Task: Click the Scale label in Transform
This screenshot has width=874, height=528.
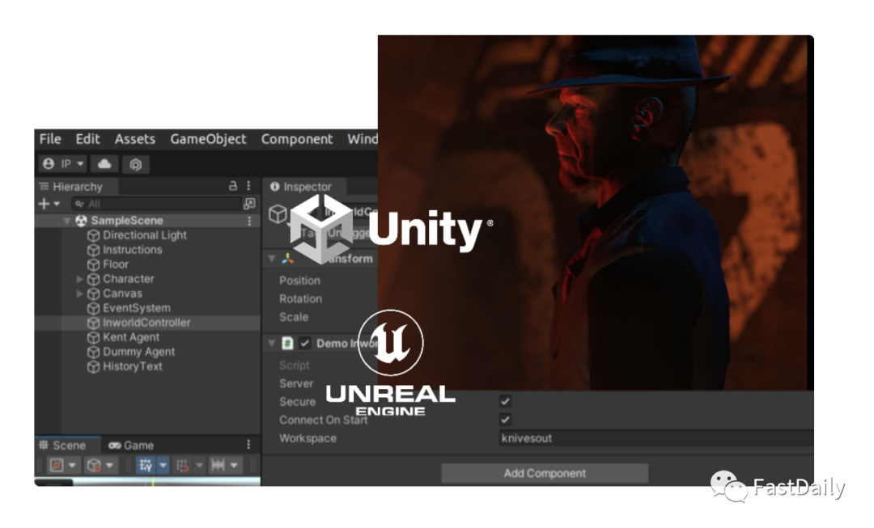Action: click(x=294, y=317)
